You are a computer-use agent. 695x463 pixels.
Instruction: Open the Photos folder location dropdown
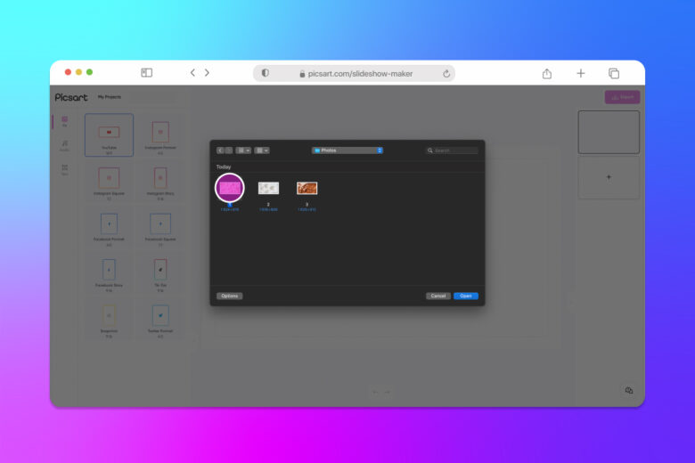click(x=347, y=150)
